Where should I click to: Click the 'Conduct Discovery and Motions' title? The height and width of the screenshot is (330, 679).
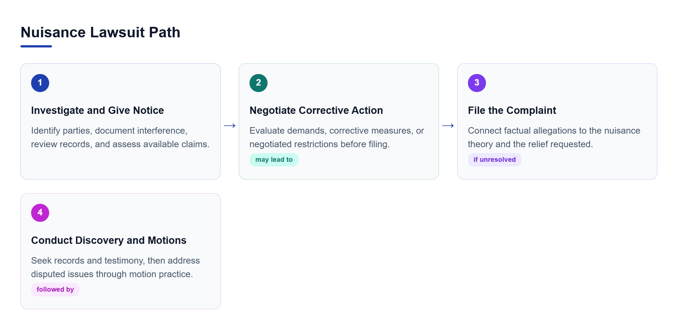click(109, 240)
